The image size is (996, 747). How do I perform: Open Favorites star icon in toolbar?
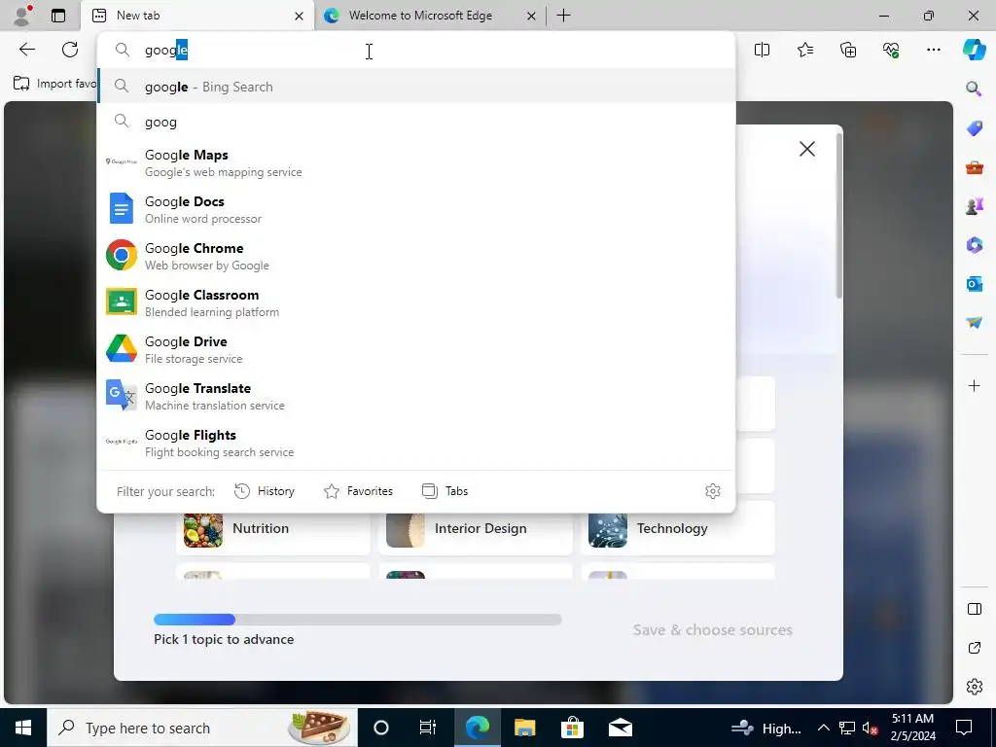(804, 50)
